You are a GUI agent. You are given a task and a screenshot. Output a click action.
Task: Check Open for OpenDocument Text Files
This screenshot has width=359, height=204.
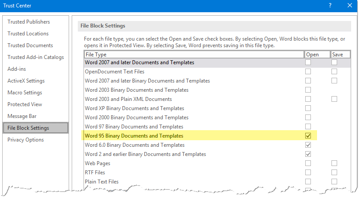(308, 71)
